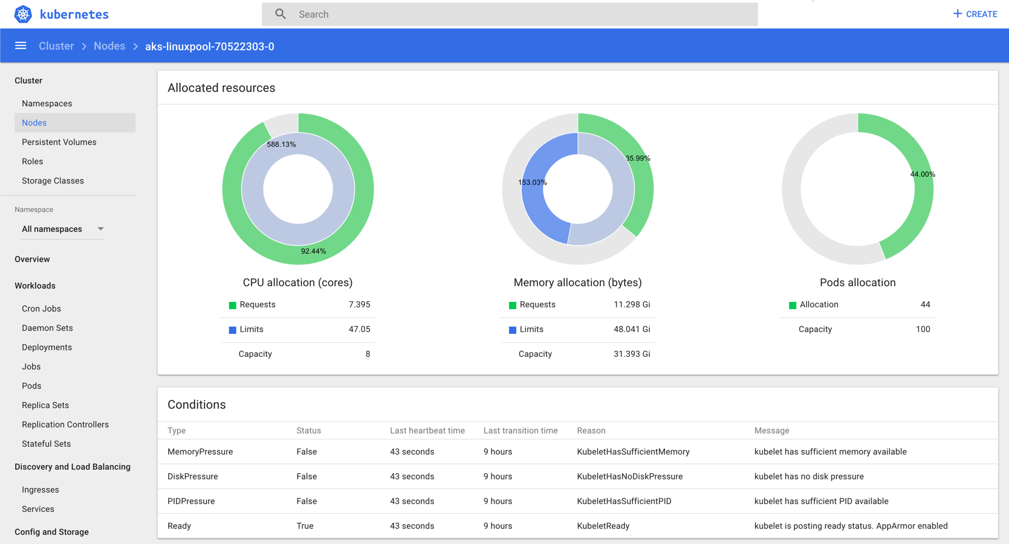The image size is (1009, 544).
Task: Select Nodes in the Cluster sidebar
Action: click(x=34, y=123)
